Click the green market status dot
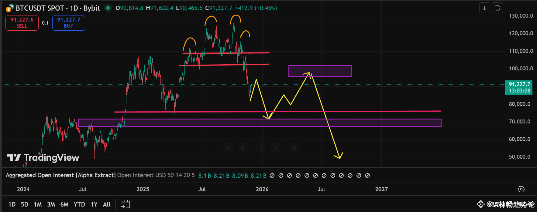Image resolution: width=537 pixels, height=212 pixels. (x=108, y=8)
